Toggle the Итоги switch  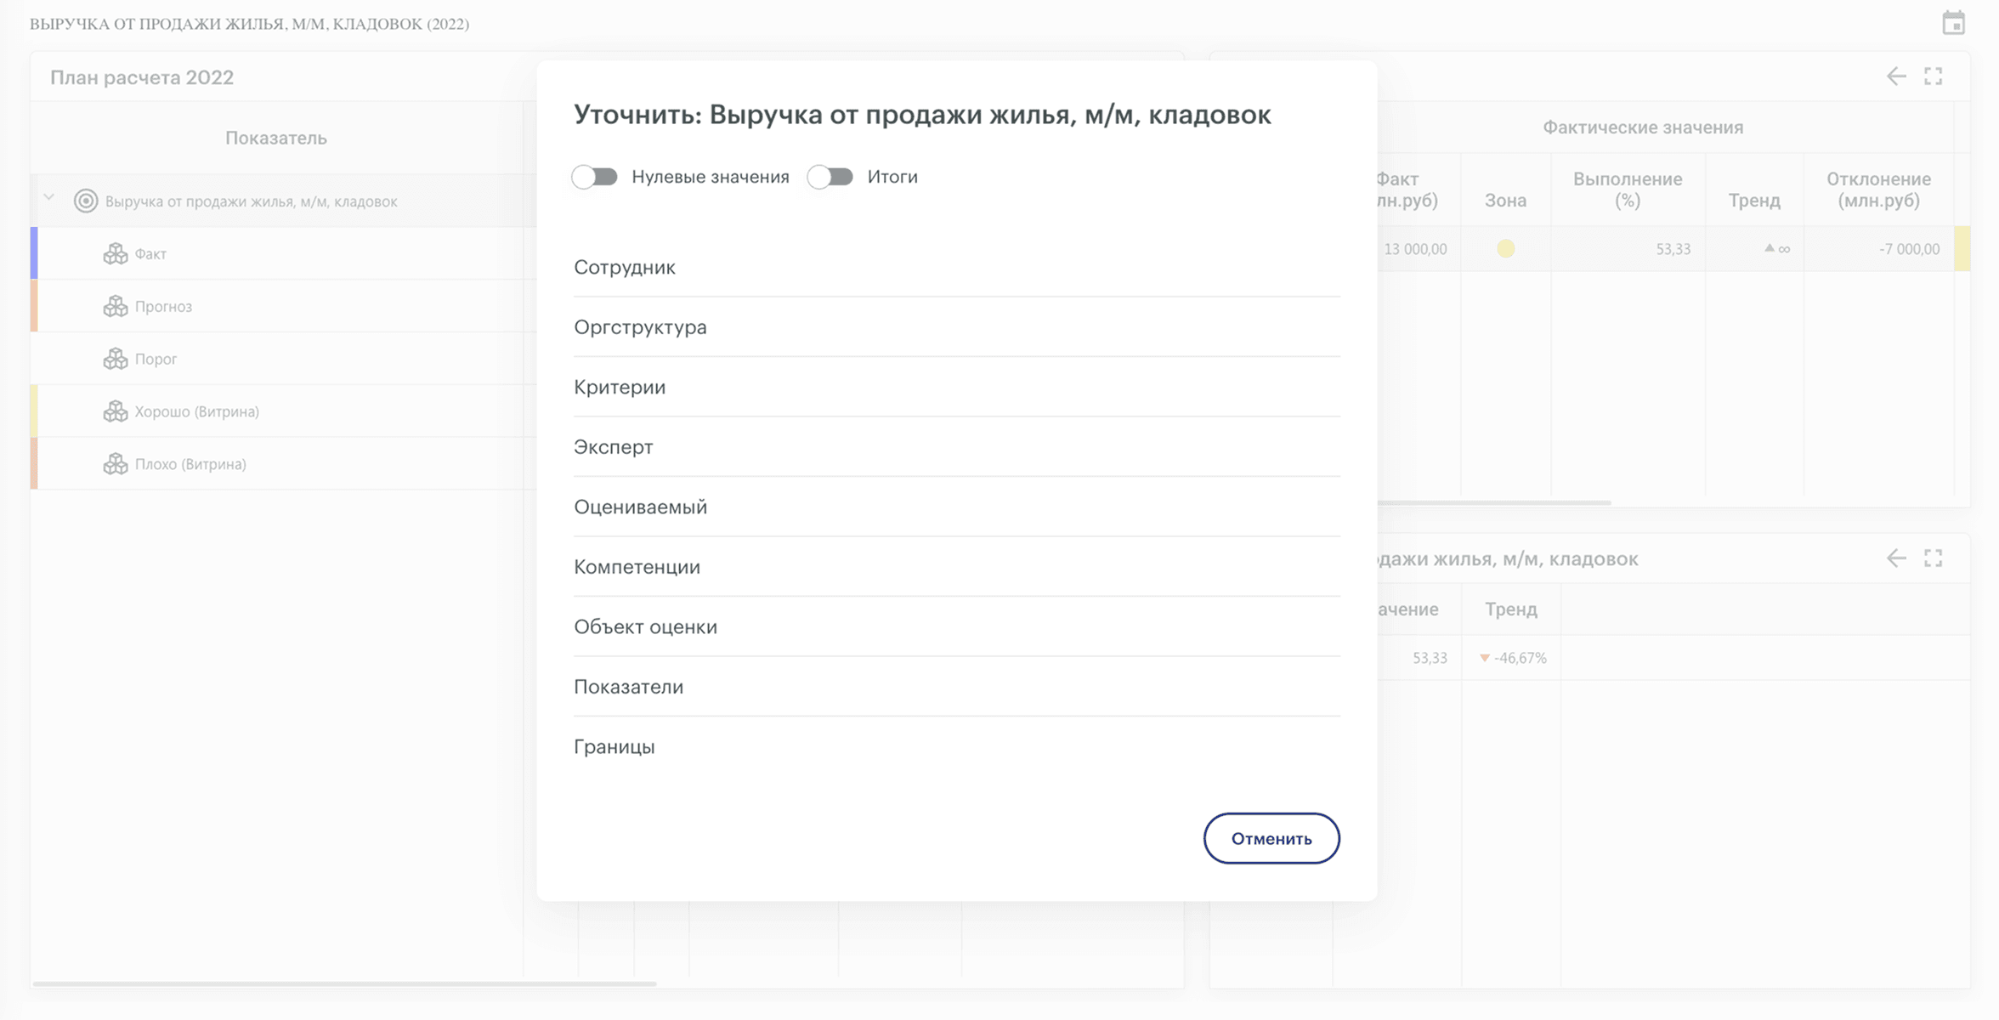[x=830, y=177]
